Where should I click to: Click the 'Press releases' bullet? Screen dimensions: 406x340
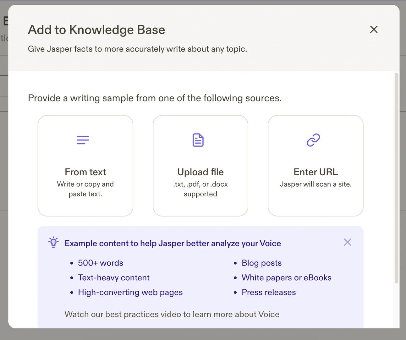tap(269, 293)
